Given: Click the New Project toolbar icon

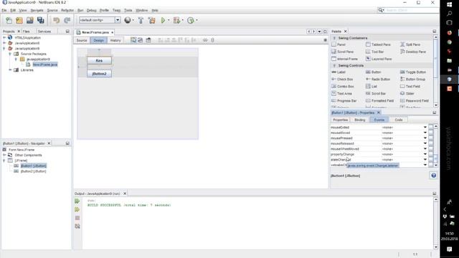Looking at the screenshot, I should [19, 20].
